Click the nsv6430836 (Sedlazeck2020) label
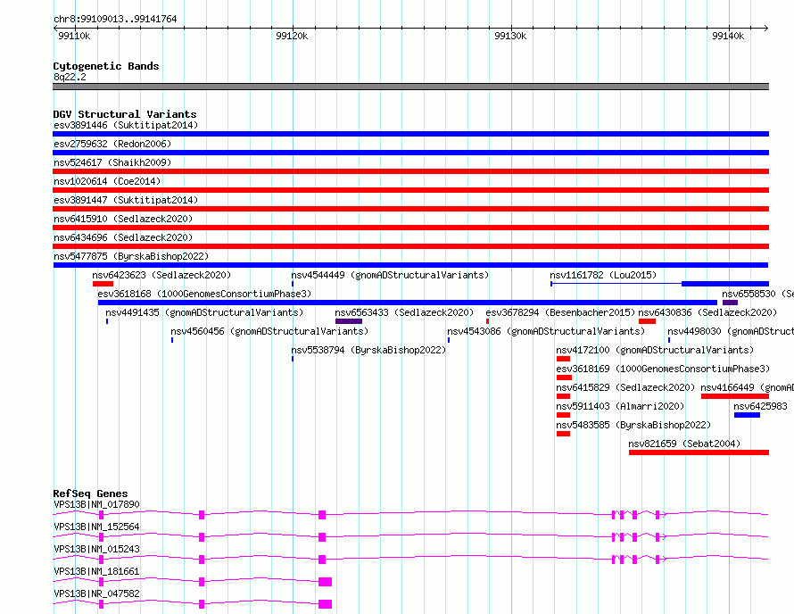The image size is (794, 614). pyautogui.click(x=707, y=312)
